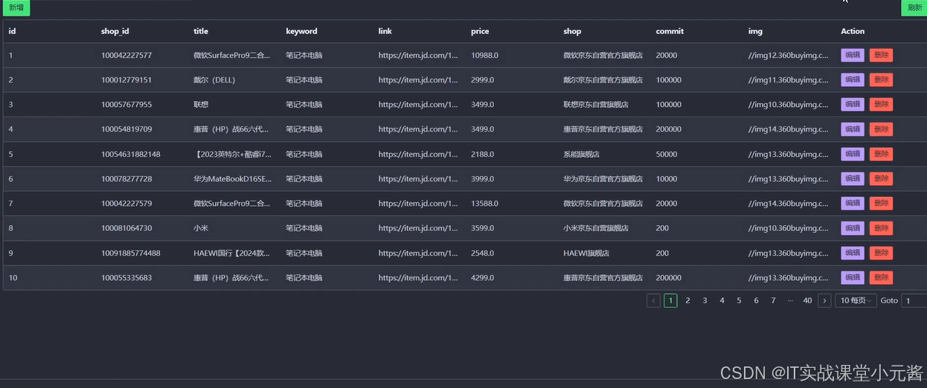Click the green 刷新 refresh button

914,7
